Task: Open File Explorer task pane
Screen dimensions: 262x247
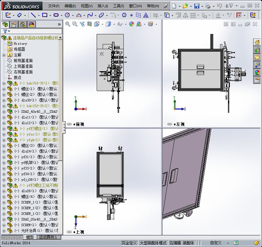Action: pos(257,57)
